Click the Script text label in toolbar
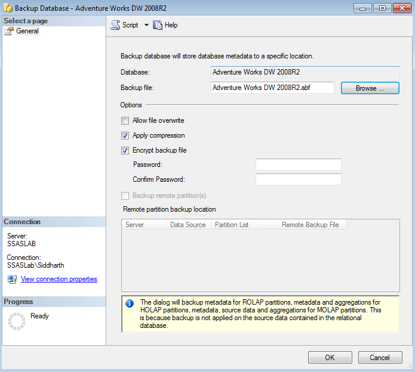 coord(130,25)
